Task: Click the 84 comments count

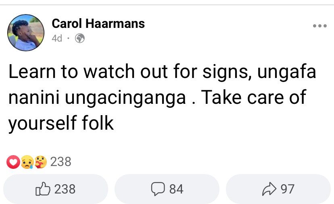Action: click(x=176, y=189)
